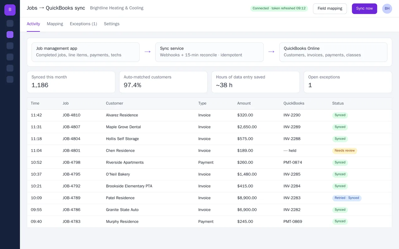Click the Connected token refreshed status badge
This screenshot has width=399, height=249.
coord(279,8)
